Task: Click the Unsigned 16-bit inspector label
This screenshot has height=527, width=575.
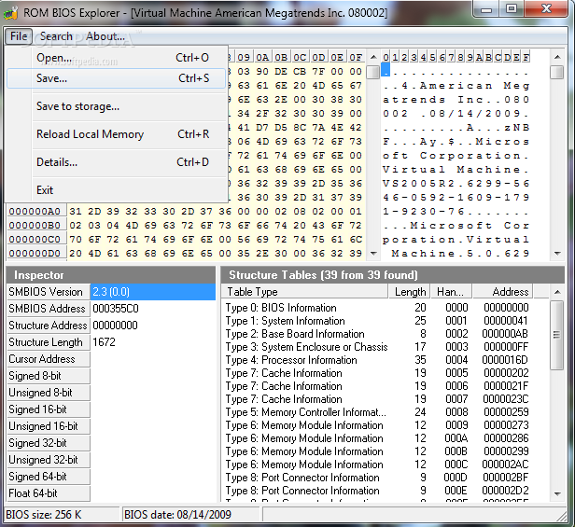Action: pos(49,426)
